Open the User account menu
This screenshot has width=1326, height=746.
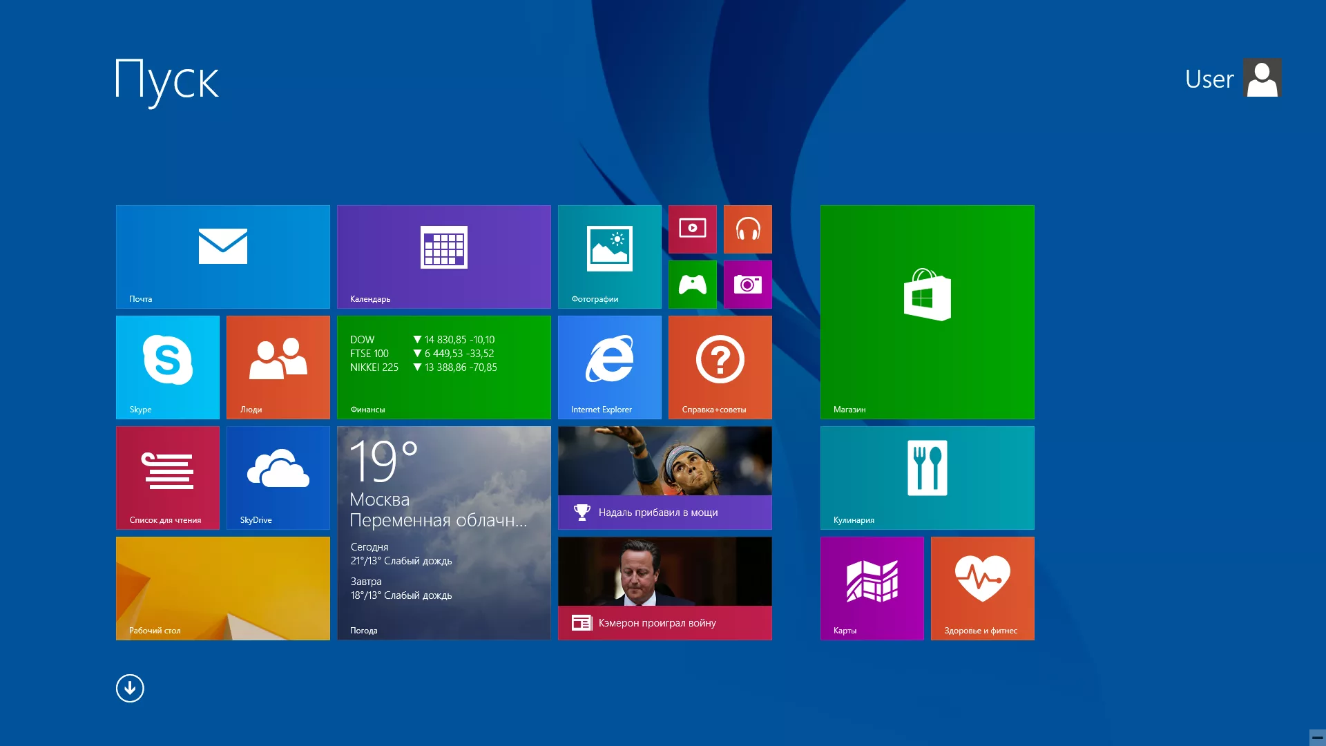coord(1233,78)
